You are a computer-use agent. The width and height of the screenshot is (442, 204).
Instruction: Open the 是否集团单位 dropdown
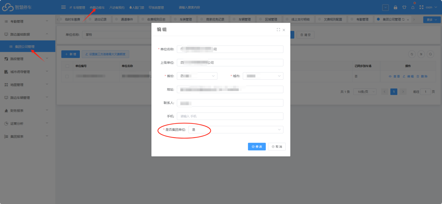[x=236, y=129]
